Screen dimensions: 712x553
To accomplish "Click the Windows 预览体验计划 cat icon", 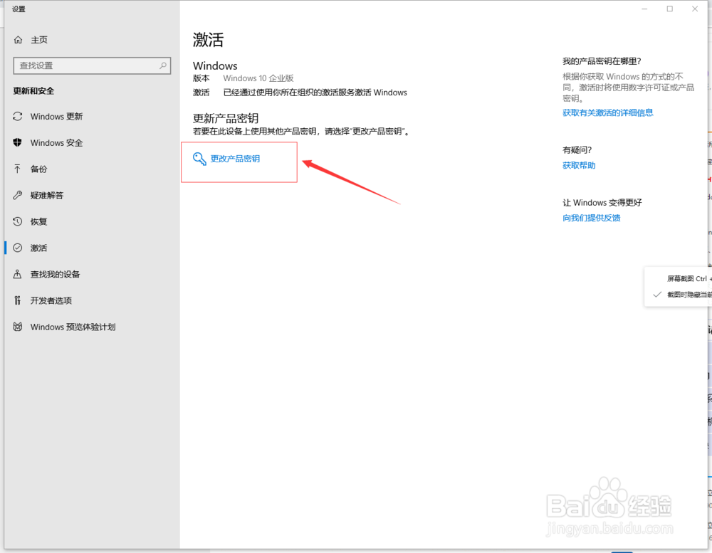I will coord(18,327).
